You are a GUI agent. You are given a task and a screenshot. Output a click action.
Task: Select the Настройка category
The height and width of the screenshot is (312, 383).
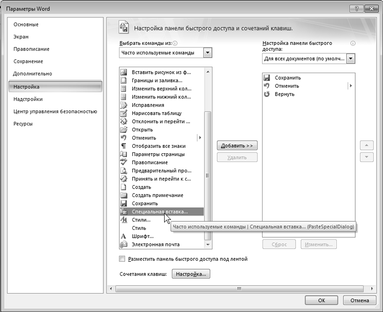coord(55,87)
